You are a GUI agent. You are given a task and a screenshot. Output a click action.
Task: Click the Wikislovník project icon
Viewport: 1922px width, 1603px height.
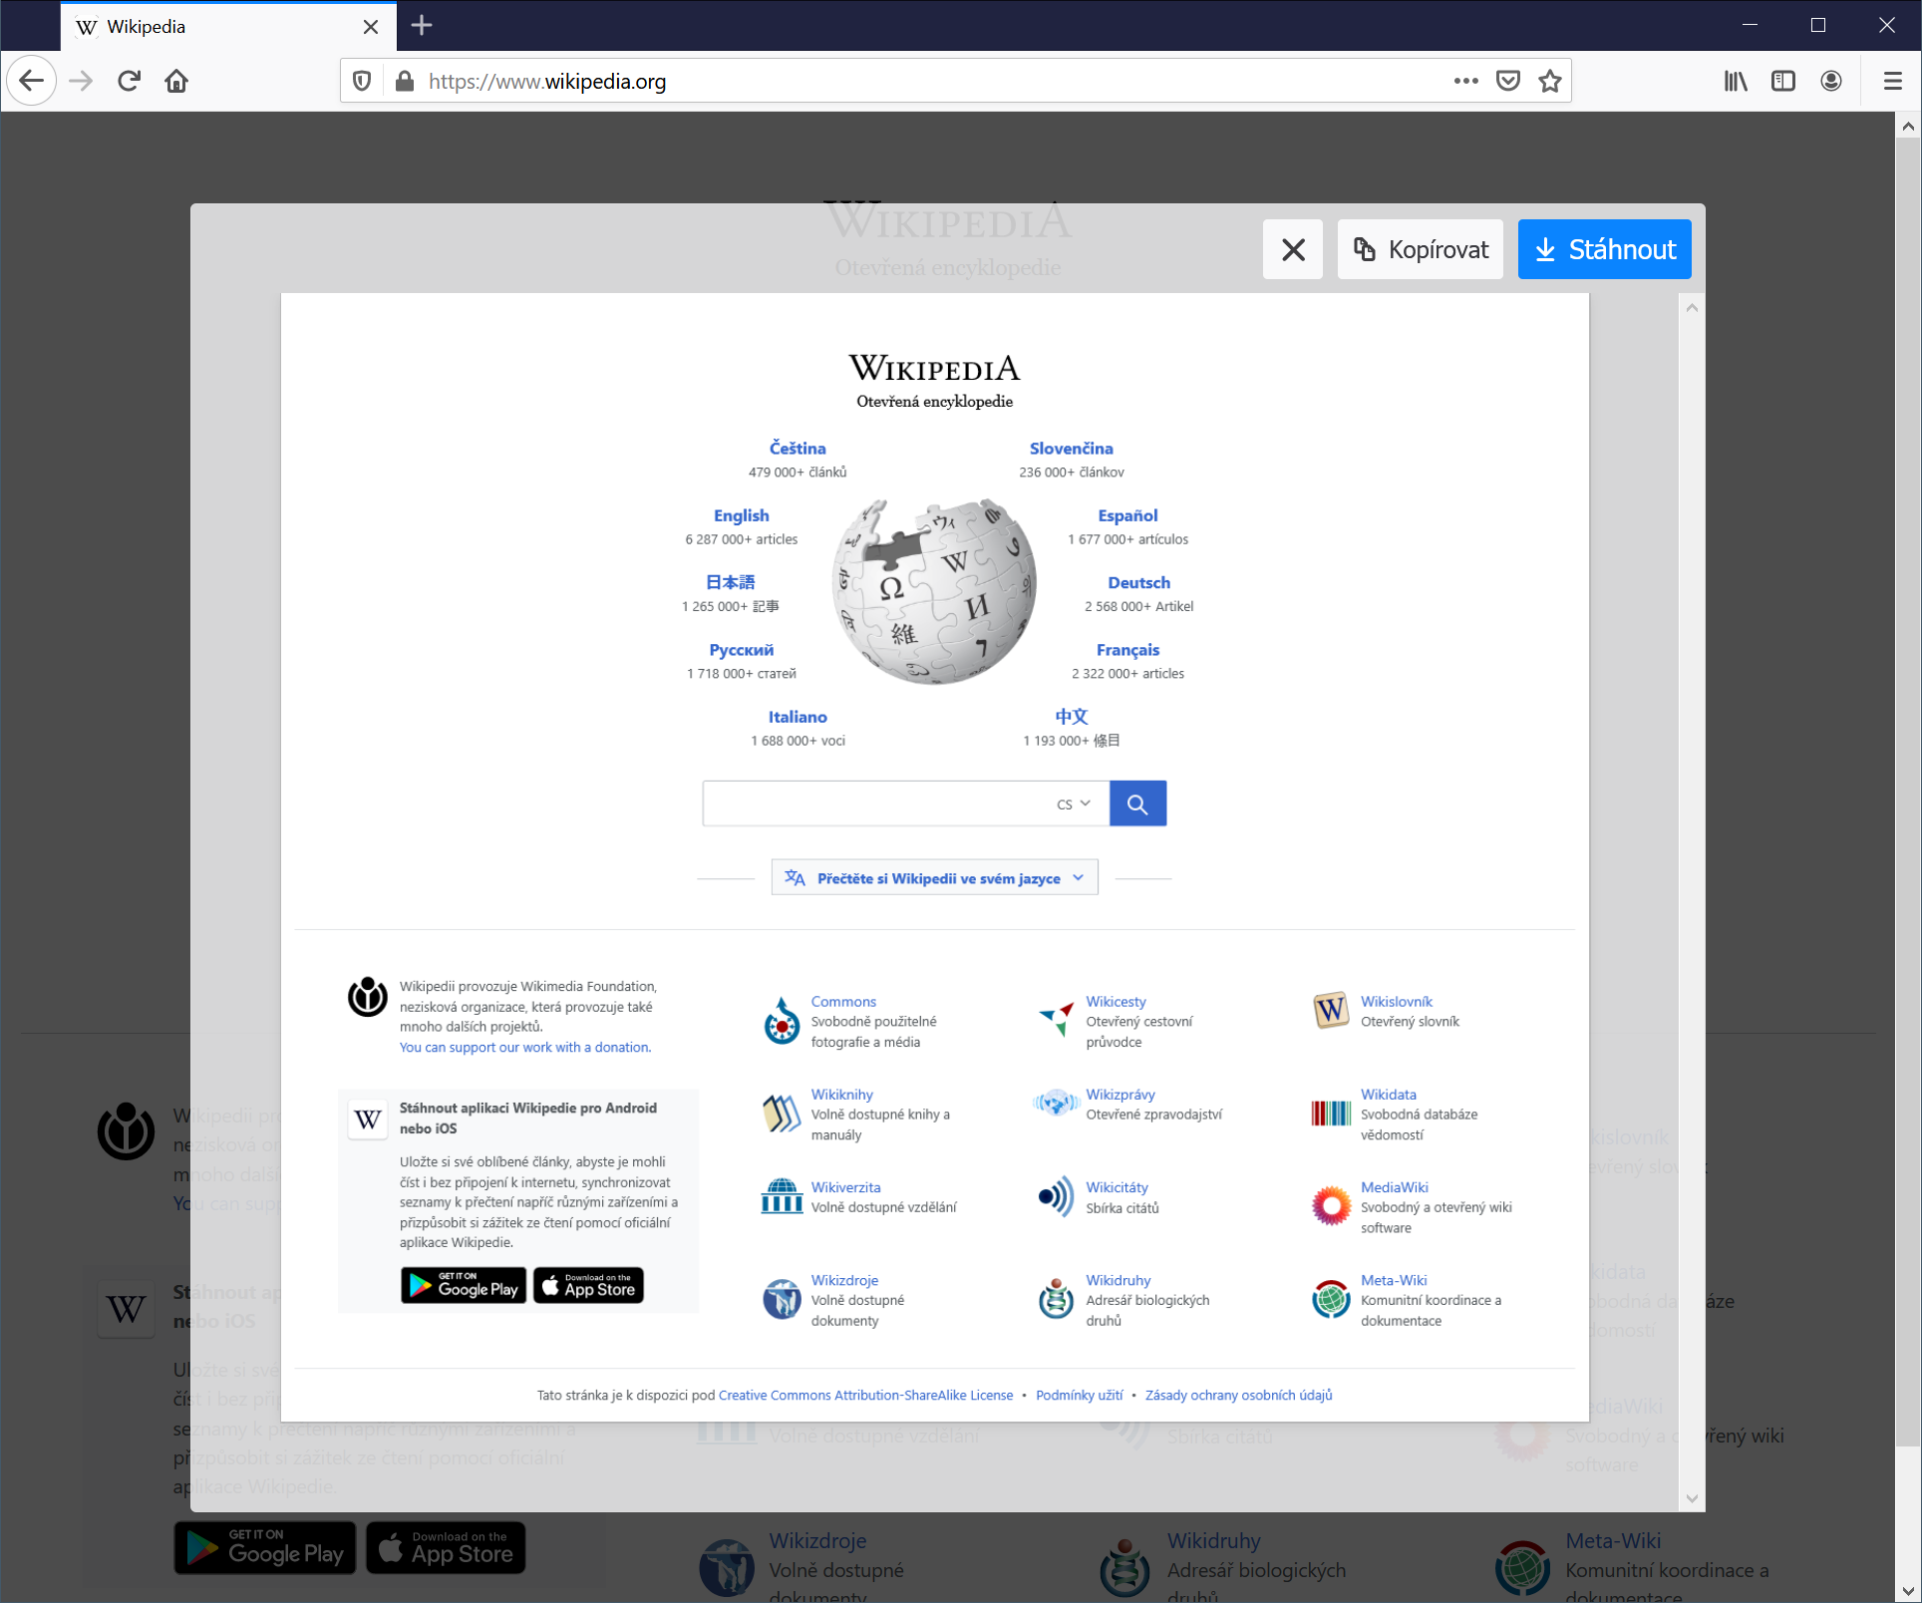pos(1331,1011)
